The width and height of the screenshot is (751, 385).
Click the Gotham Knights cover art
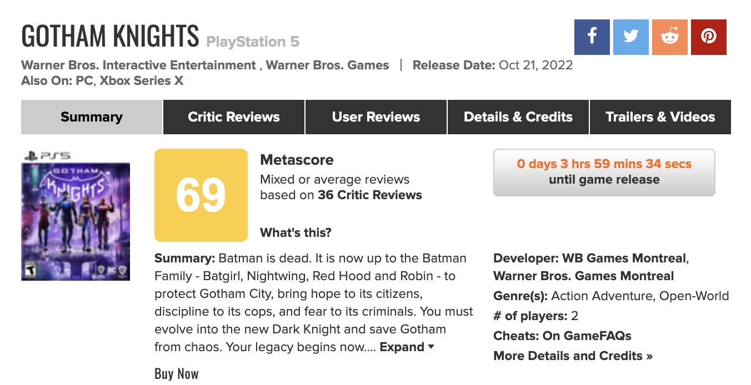76,221
